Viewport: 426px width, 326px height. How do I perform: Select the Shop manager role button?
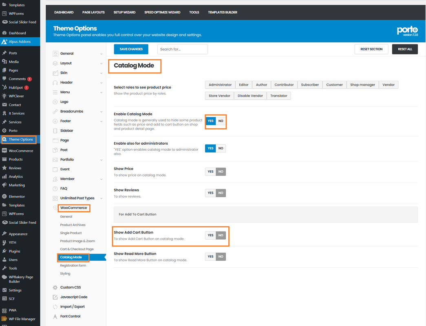click(x=362, y=85)
